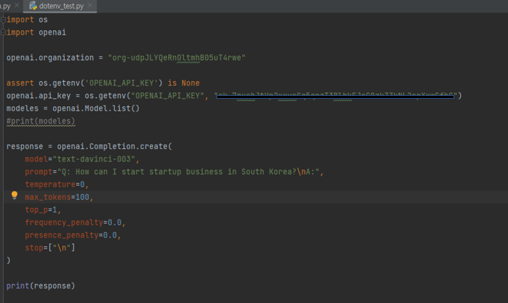Click 'openai.api_key' assignment
The width and height of the screenshot is (508, 303).
(38, 96)
